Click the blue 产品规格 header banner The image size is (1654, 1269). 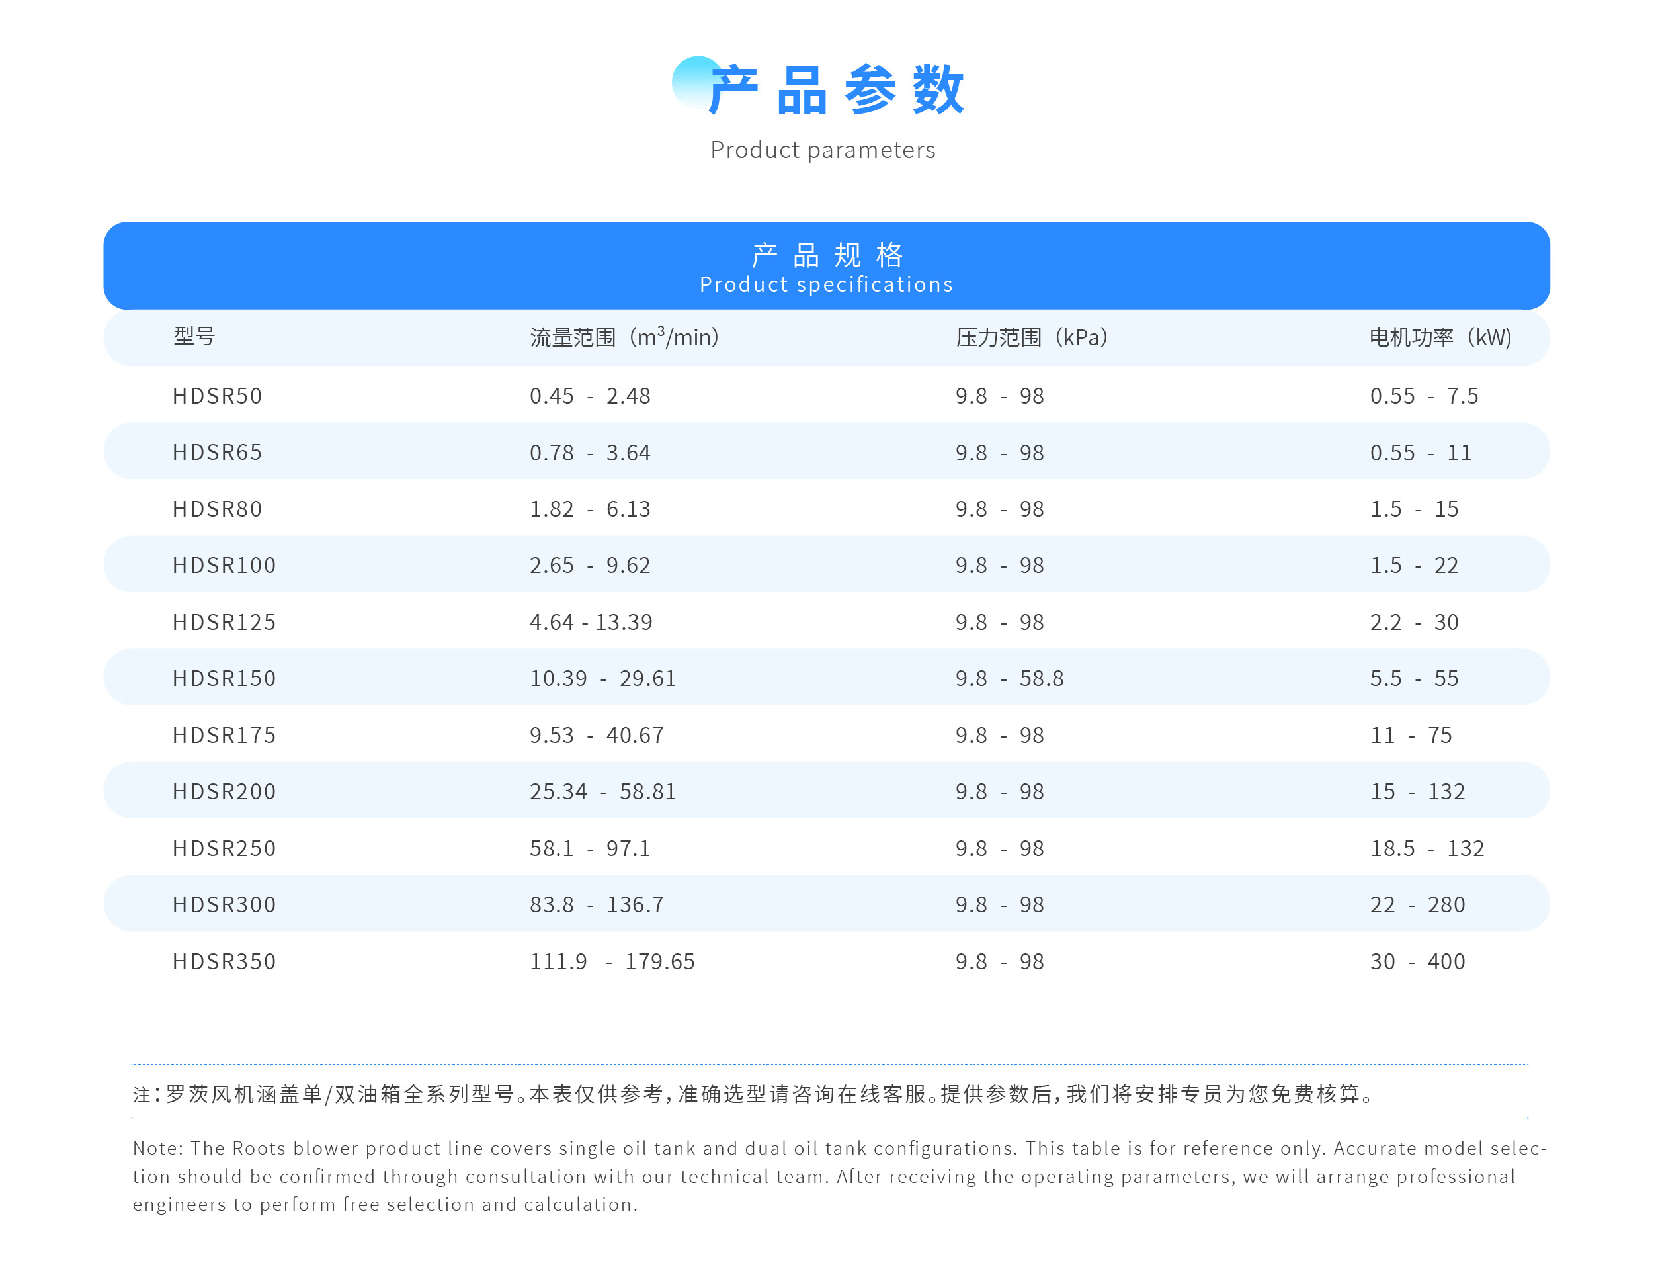pos(827,266)
